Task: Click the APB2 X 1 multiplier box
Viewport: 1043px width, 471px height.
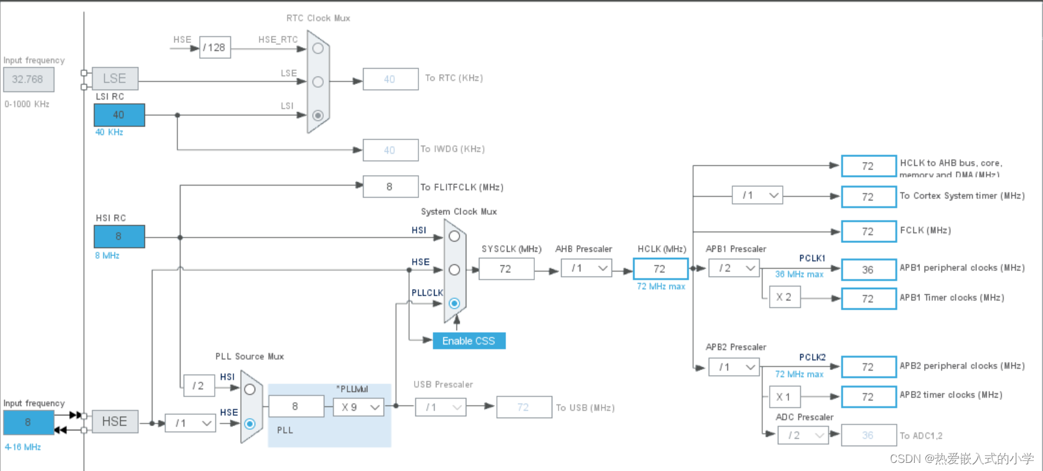Action: pyautogui.click(x=785, y=397)
